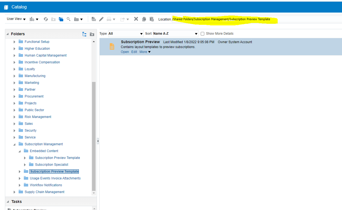The image size is (342, 210).
Task: Expand the Subscription Specialist folder
Action: coord(25,164)
